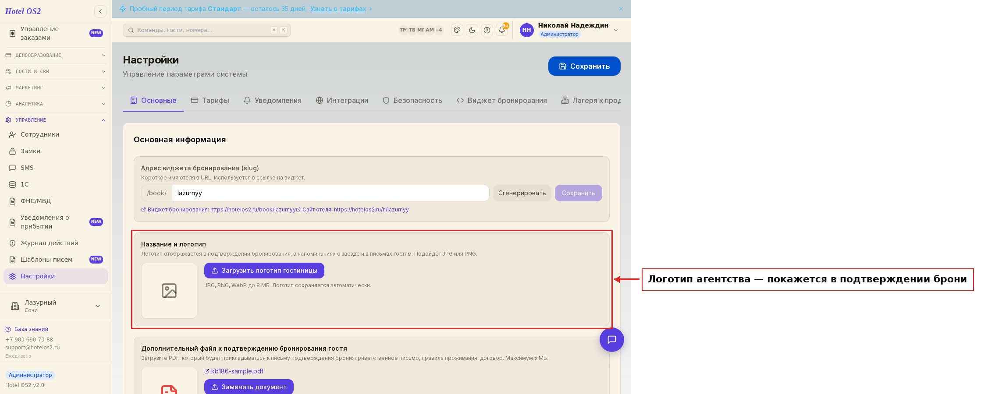The image size is (984, 394).
Task: Select Настройки in the sidebar
Action: point(56,276)
